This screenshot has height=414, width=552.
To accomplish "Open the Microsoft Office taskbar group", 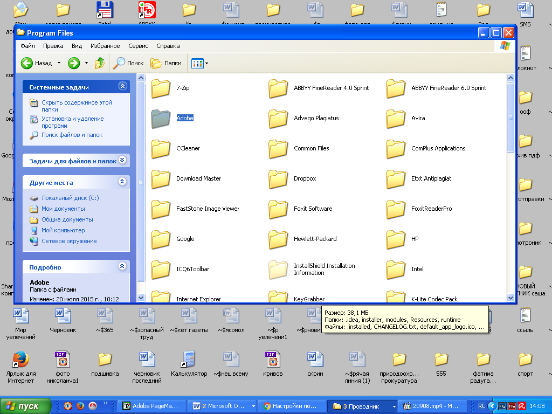I will [x=222, y=406].
